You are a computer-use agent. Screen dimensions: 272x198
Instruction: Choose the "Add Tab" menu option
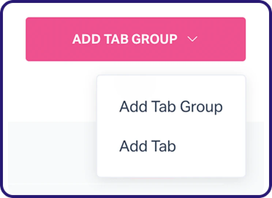148,146
